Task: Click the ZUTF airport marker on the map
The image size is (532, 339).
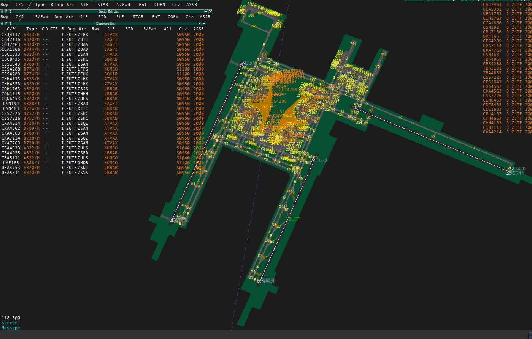Action: [x=288, y=219]
